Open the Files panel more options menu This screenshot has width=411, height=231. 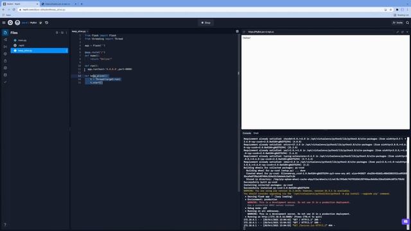point(66,33)
